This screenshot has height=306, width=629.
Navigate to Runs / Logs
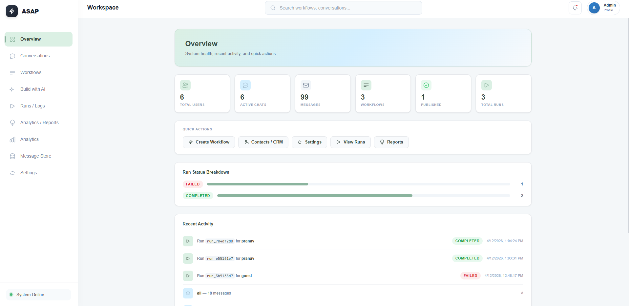39,106
